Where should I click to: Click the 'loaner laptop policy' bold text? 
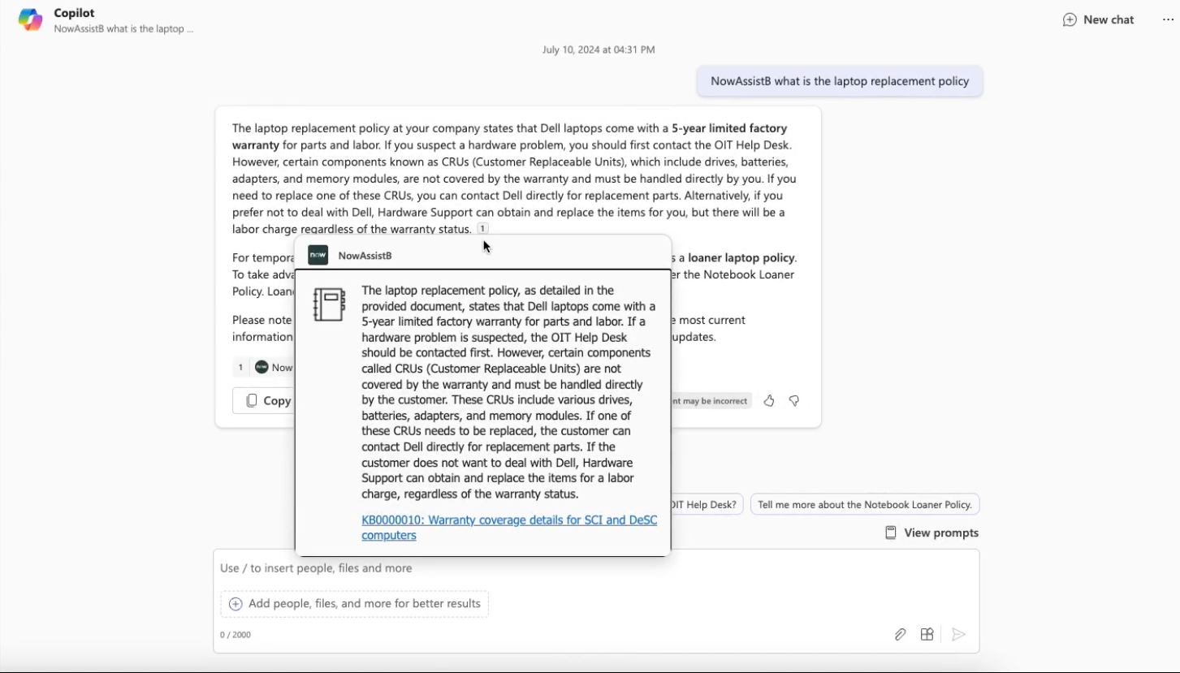click(x=741, y=257)
